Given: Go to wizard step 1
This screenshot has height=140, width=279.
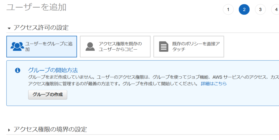Looking at the screenshot, I should [228, 10].
